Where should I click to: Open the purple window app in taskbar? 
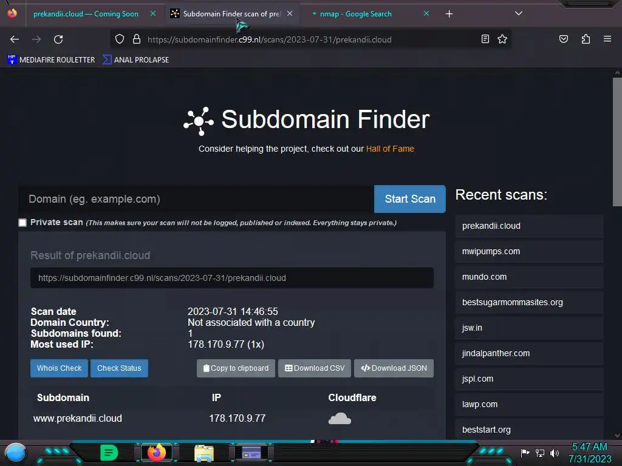(251, 453)
